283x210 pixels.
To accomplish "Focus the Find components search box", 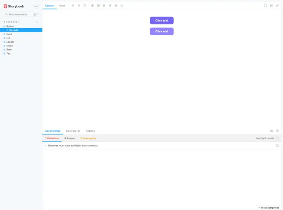I will [21, 14].
